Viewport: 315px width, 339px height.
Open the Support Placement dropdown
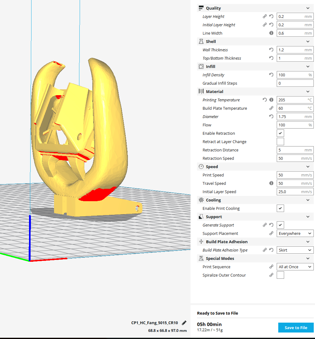(x=295, y=233)
